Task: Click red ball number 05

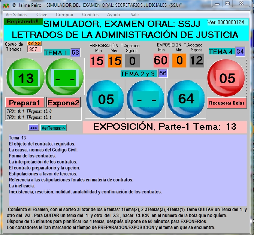Action: (227, 78)
